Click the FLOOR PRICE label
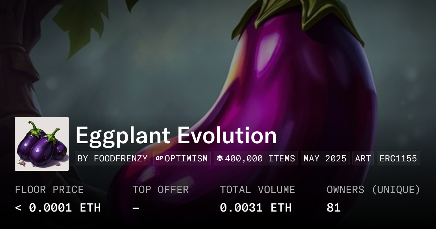This screenshot has width=436, height=229. [49, 190]
